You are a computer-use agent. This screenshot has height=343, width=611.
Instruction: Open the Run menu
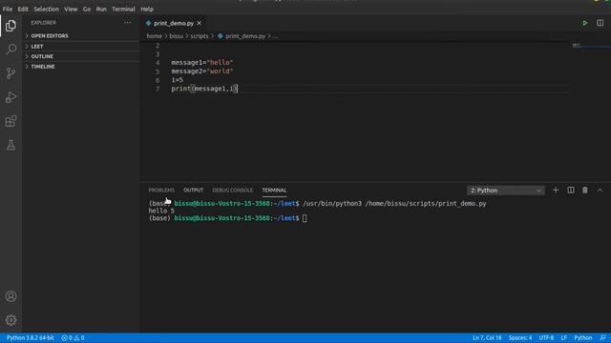pyautogui.click(x=101, y=9)
